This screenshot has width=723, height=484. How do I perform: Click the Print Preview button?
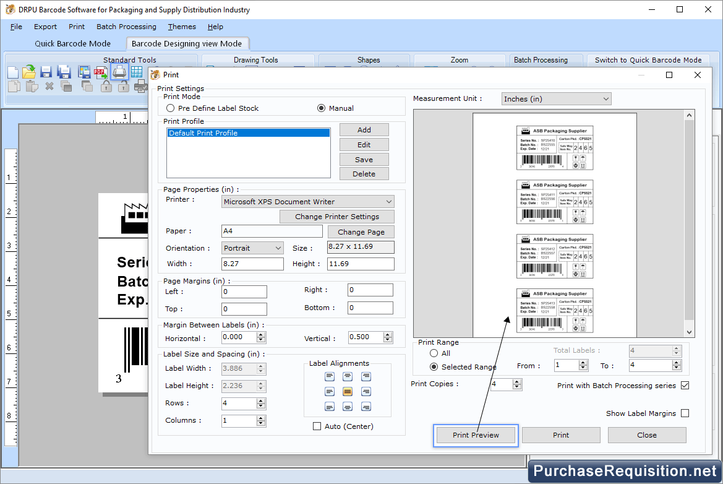tap(475, 435)
